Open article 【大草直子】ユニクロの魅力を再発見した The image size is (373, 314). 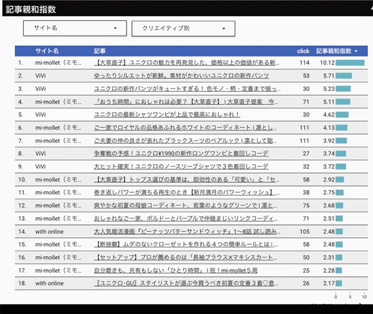click(x=186, y=62)
